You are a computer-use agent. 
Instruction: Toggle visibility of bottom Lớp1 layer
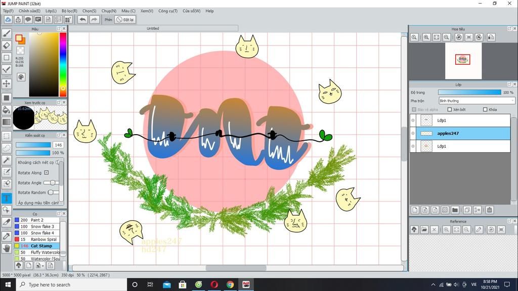pyautogui.click(x=413, y=146)
